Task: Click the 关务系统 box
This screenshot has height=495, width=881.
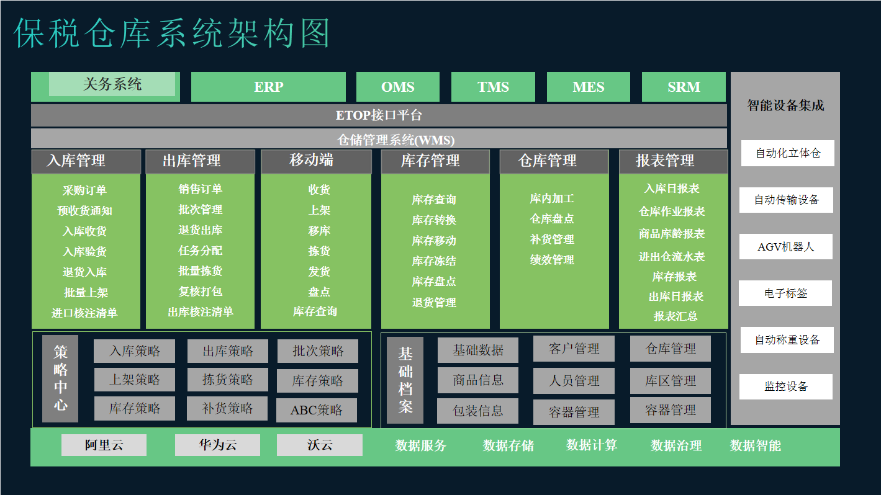Action: point(112,84)
